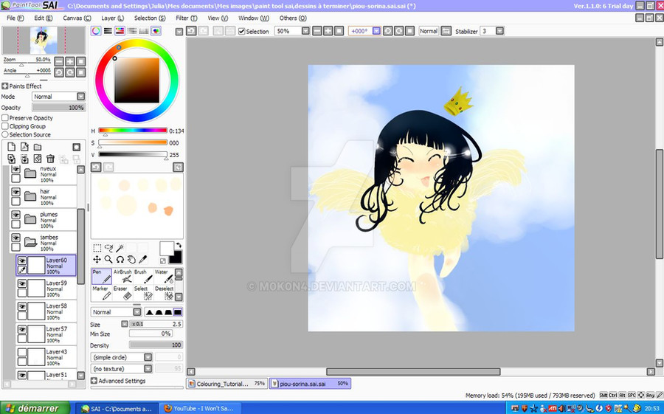Show the RGB slider panel
Viewport: 664px width, 414px height.
(108, 31)
